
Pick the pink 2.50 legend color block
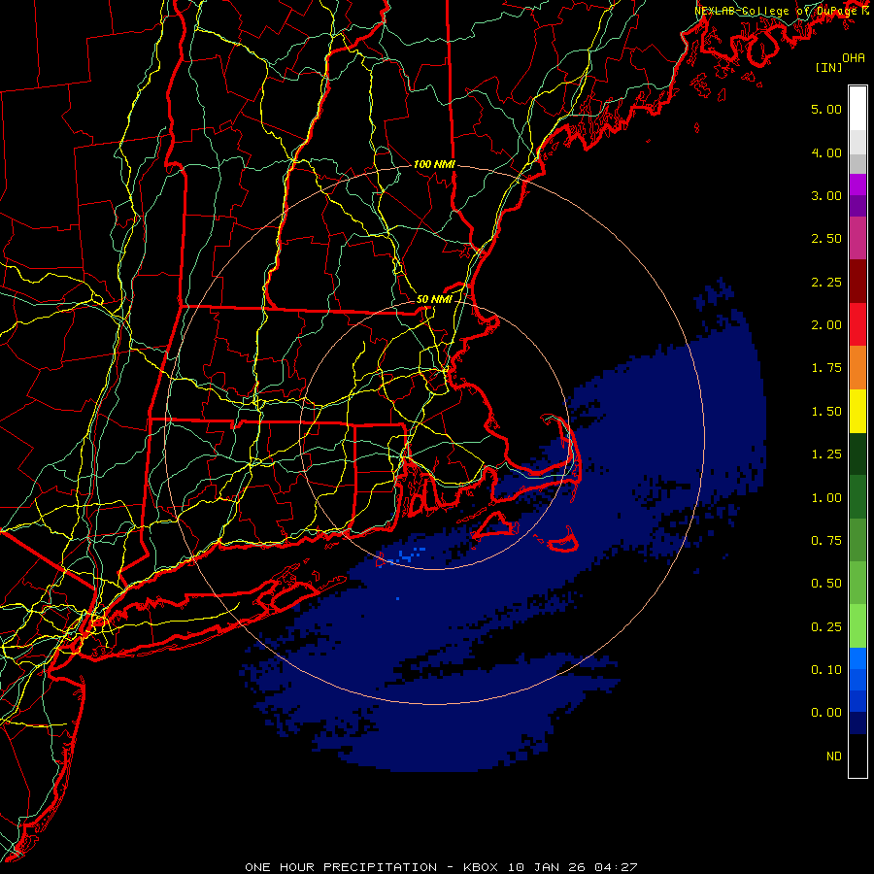pos(857,238)
